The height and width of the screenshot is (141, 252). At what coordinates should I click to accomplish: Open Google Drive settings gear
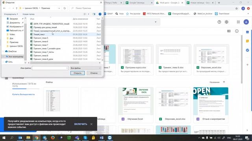[x=226, y=22]
